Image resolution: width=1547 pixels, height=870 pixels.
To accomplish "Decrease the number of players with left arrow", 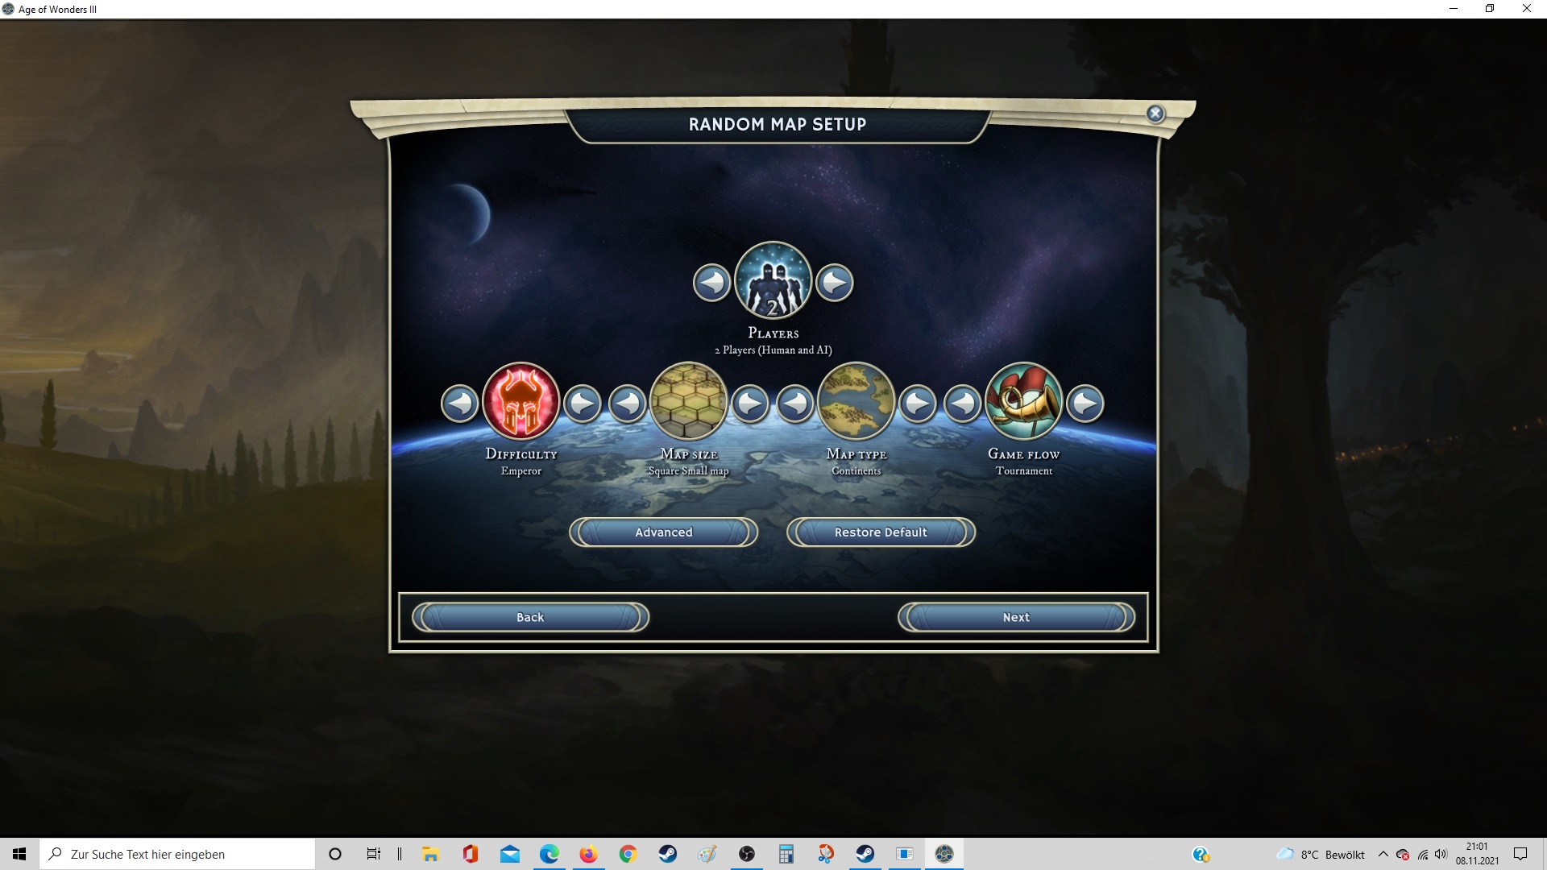I will [x=711, y=283].
